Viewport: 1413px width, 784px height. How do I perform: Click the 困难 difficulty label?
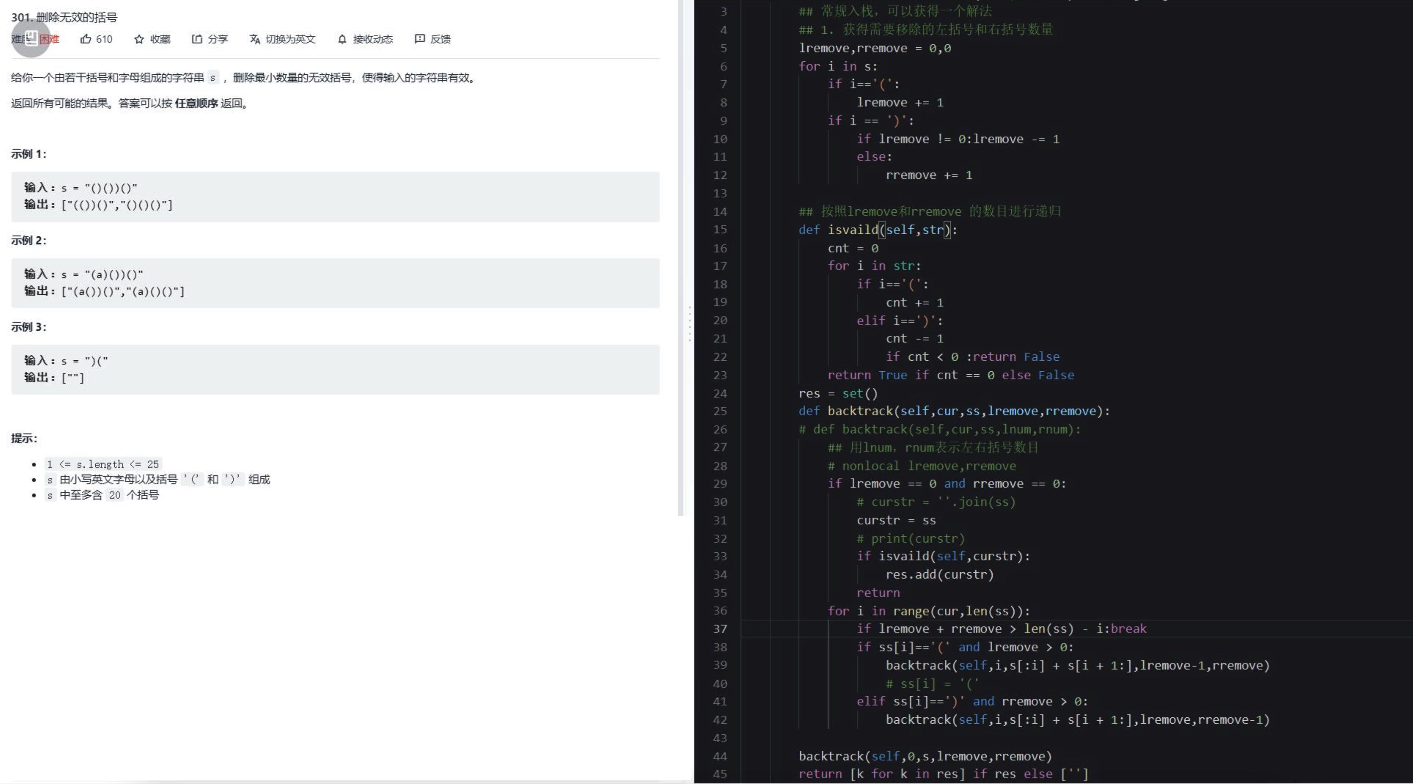tap(49, 39)
